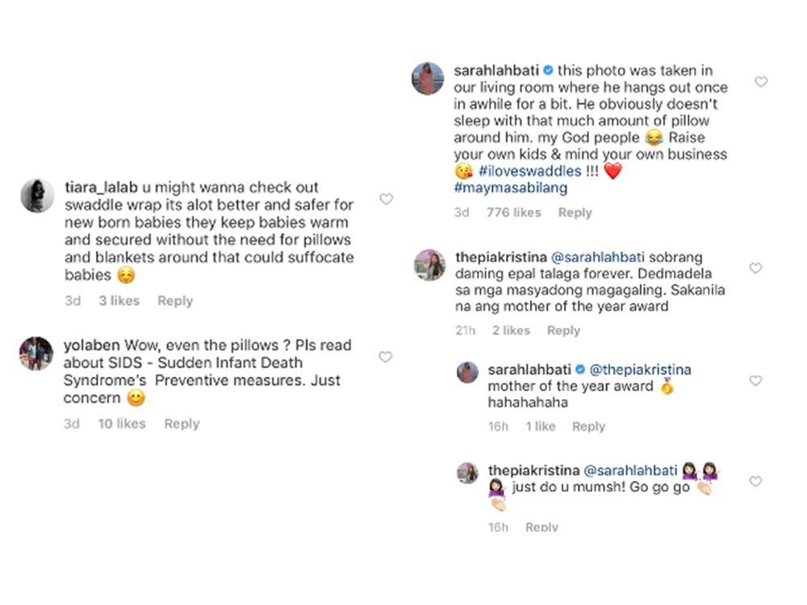Like thepiakristina's 'sobrang daming epal' comment
This screenshot has width=807, height=605.
click(x=755, y=268)
